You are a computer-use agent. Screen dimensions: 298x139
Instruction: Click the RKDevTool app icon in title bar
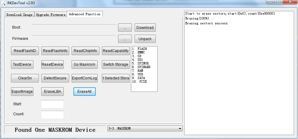coord(3,3)
